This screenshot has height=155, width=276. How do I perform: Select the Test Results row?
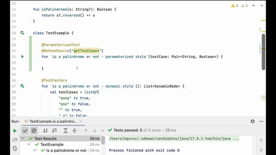(x=60, y=139)
